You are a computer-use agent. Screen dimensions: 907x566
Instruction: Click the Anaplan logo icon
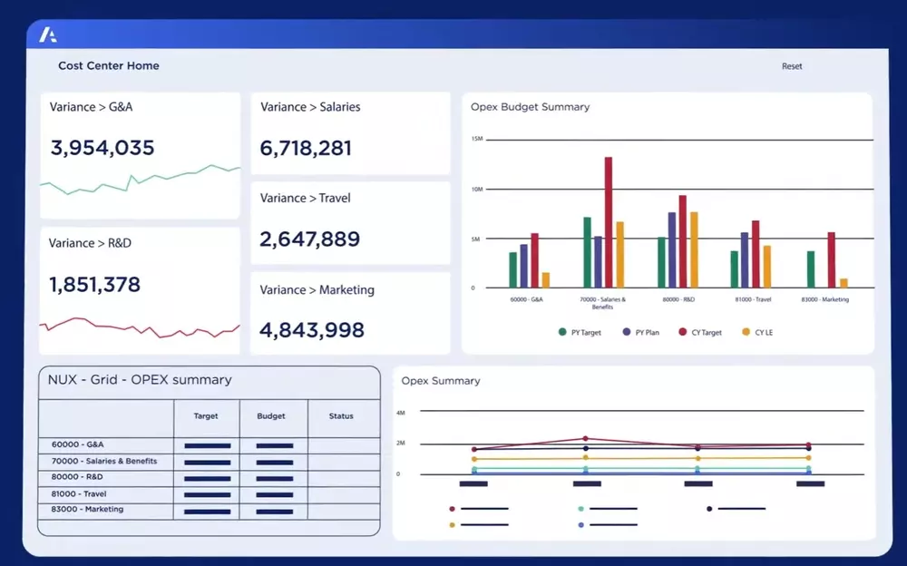[x=48, y=35]
